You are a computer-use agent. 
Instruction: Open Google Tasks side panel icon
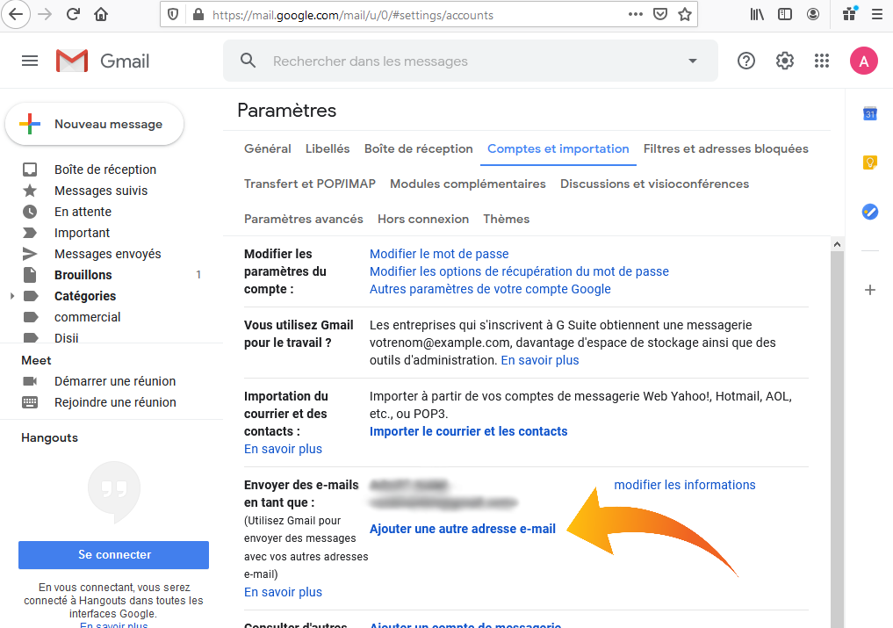tap(869, 212)
